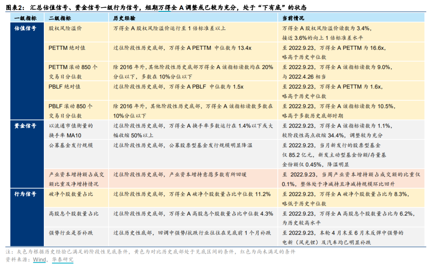Select the figure title beginning "图表2"
Screen dimensions: 430x268
click(x=156, y=7)
